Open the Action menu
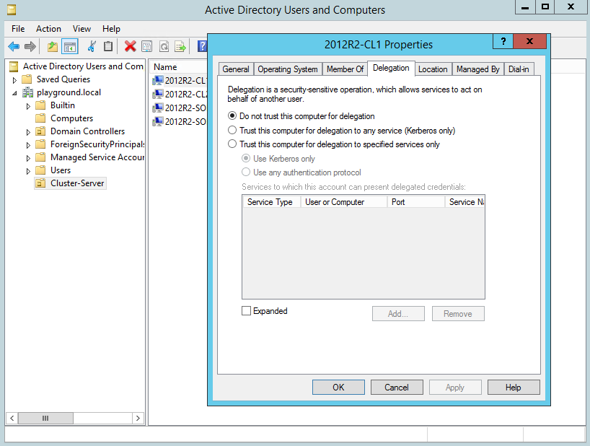590x446 pixels. pos(48,29)
